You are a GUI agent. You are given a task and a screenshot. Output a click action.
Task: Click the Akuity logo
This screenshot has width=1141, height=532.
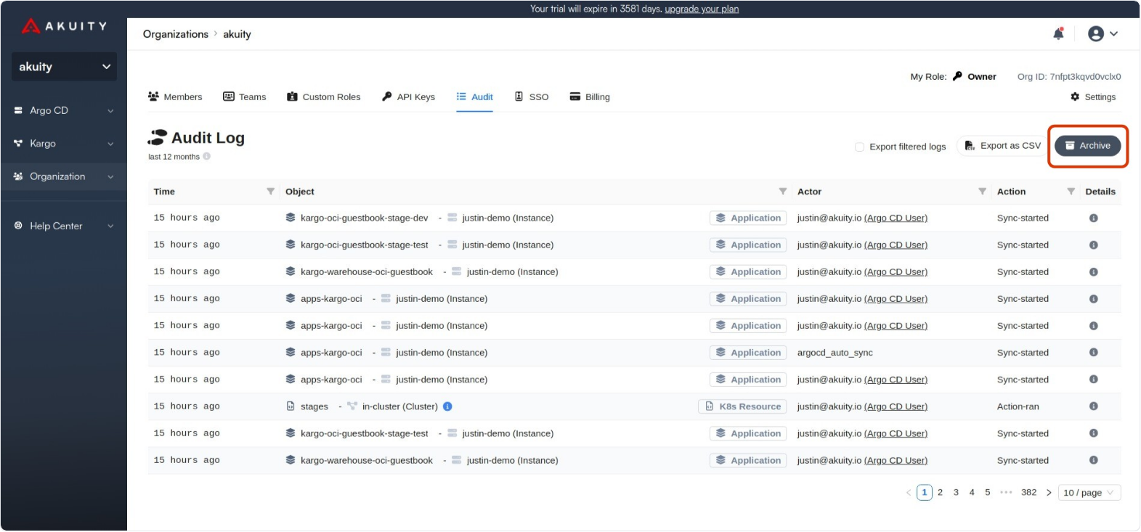(64, 27)
